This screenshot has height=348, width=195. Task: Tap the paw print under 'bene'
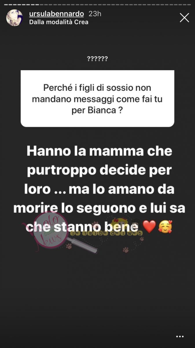[126, 250]
